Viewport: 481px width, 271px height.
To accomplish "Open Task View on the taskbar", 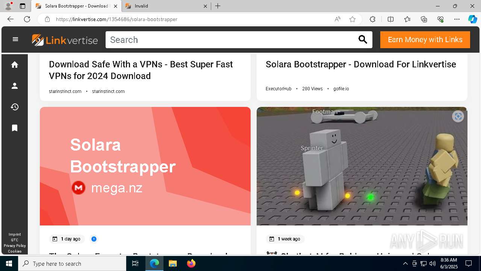I will point(135,263).
